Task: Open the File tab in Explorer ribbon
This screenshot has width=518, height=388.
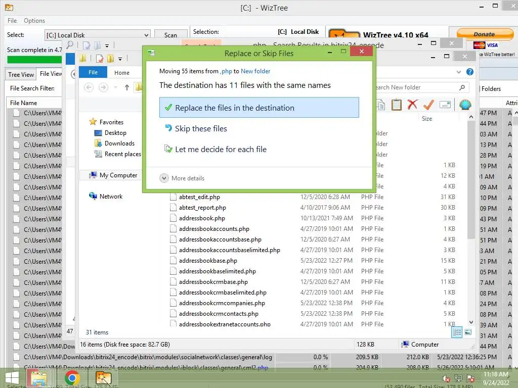Action: click(93, 72)
